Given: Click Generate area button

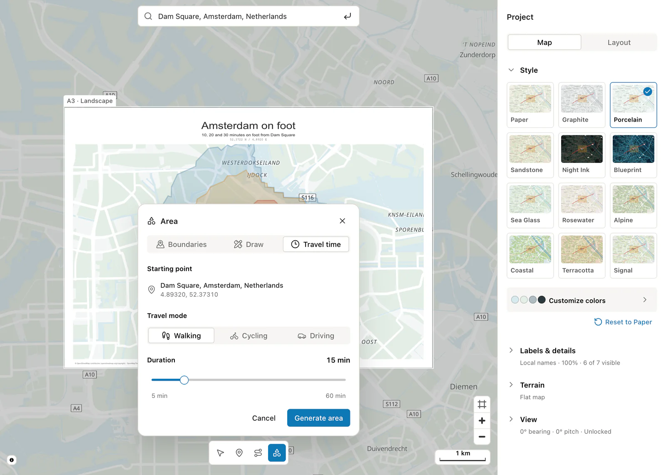Looking at the screenshot, I should click(x=318, y=418).
